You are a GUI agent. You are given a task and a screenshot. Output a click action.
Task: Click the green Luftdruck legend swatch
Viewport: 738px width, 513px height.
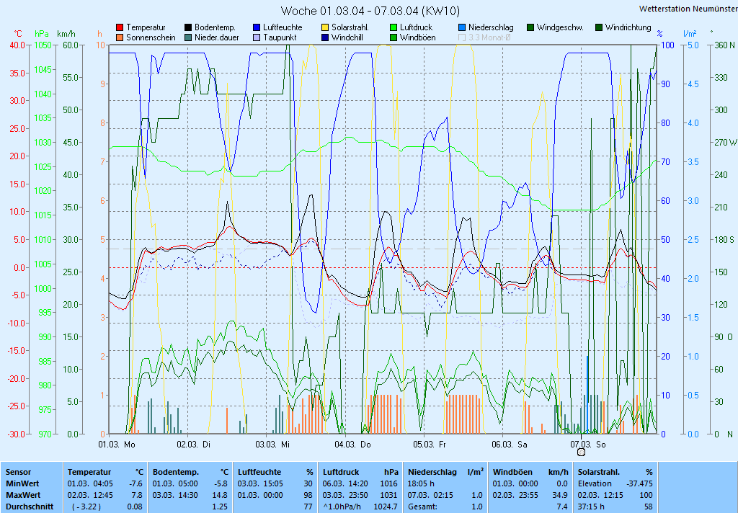tap(394, 28)
